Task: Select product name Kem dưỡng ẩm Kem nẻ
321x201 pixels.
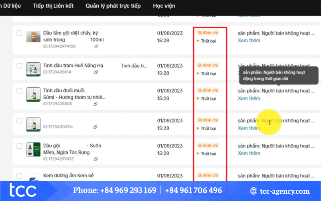Action: coord(68,176)
